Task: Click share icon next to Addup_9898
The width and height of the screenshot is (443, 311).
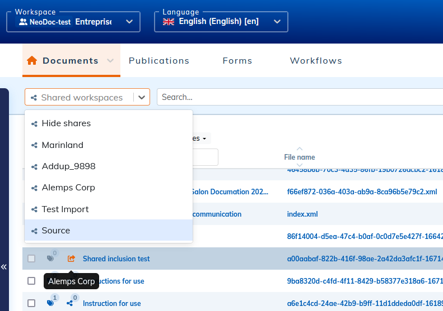Action: coord(34,167)
